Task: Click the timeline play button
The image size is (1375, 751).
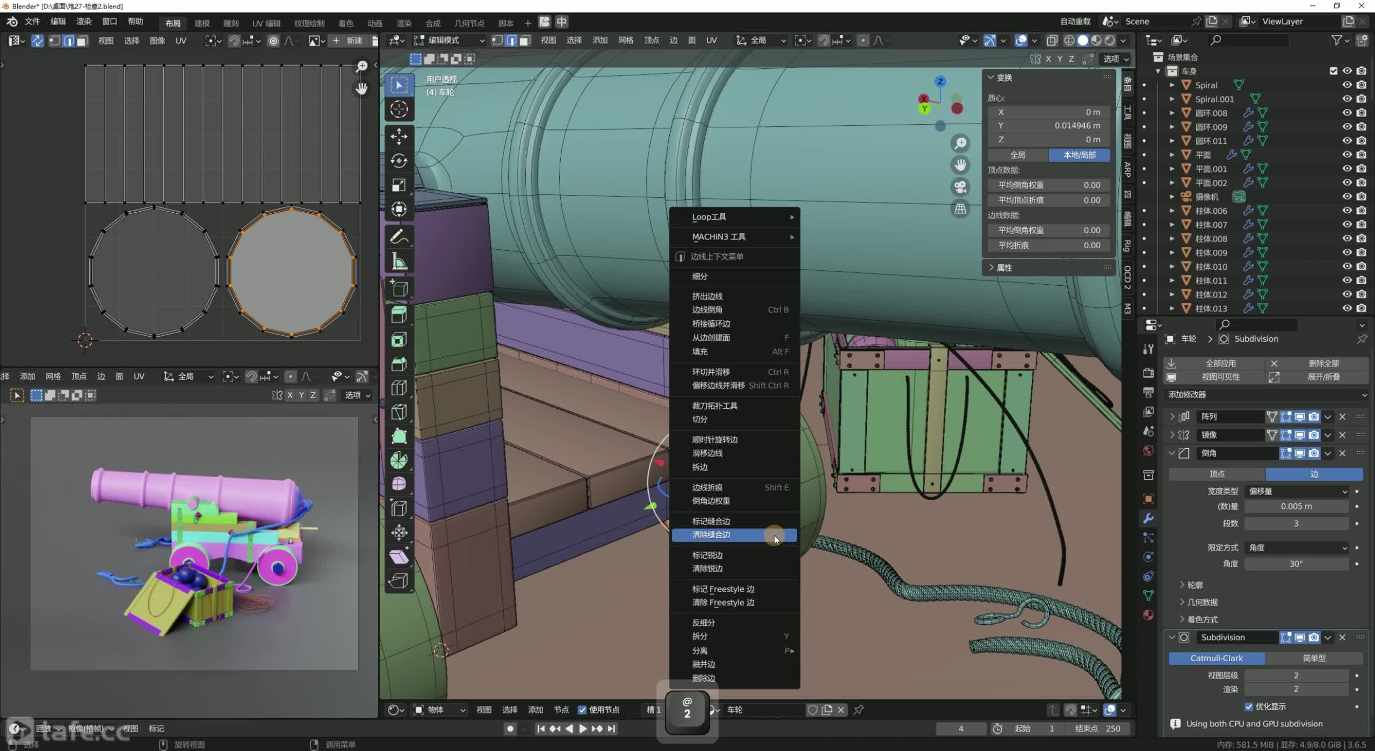Action: pos(583,729)
